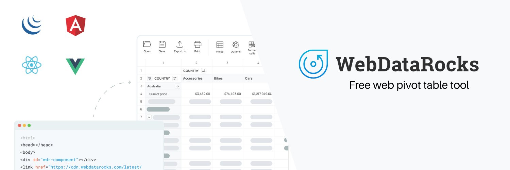
Task: Select the $1,217,949.00 cell
Action: pyautogui.click(x=262, y=94)
